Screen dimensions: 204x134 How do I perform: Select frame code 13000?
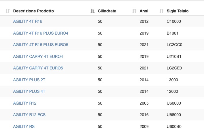(172, 80)
